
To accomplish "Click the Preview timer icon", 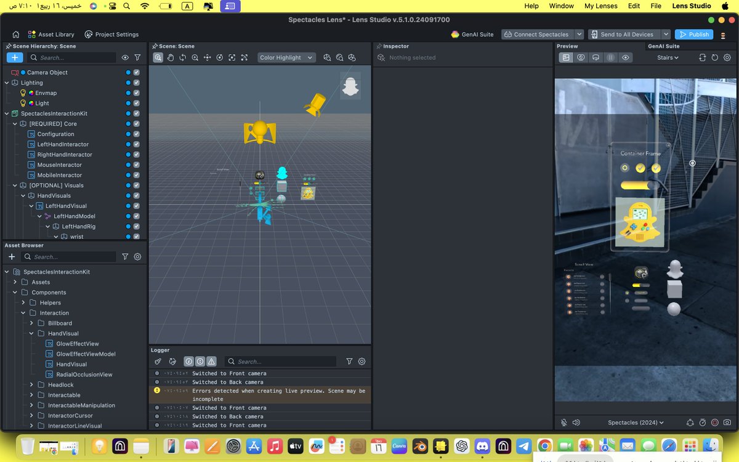I will tap(703, 423).
